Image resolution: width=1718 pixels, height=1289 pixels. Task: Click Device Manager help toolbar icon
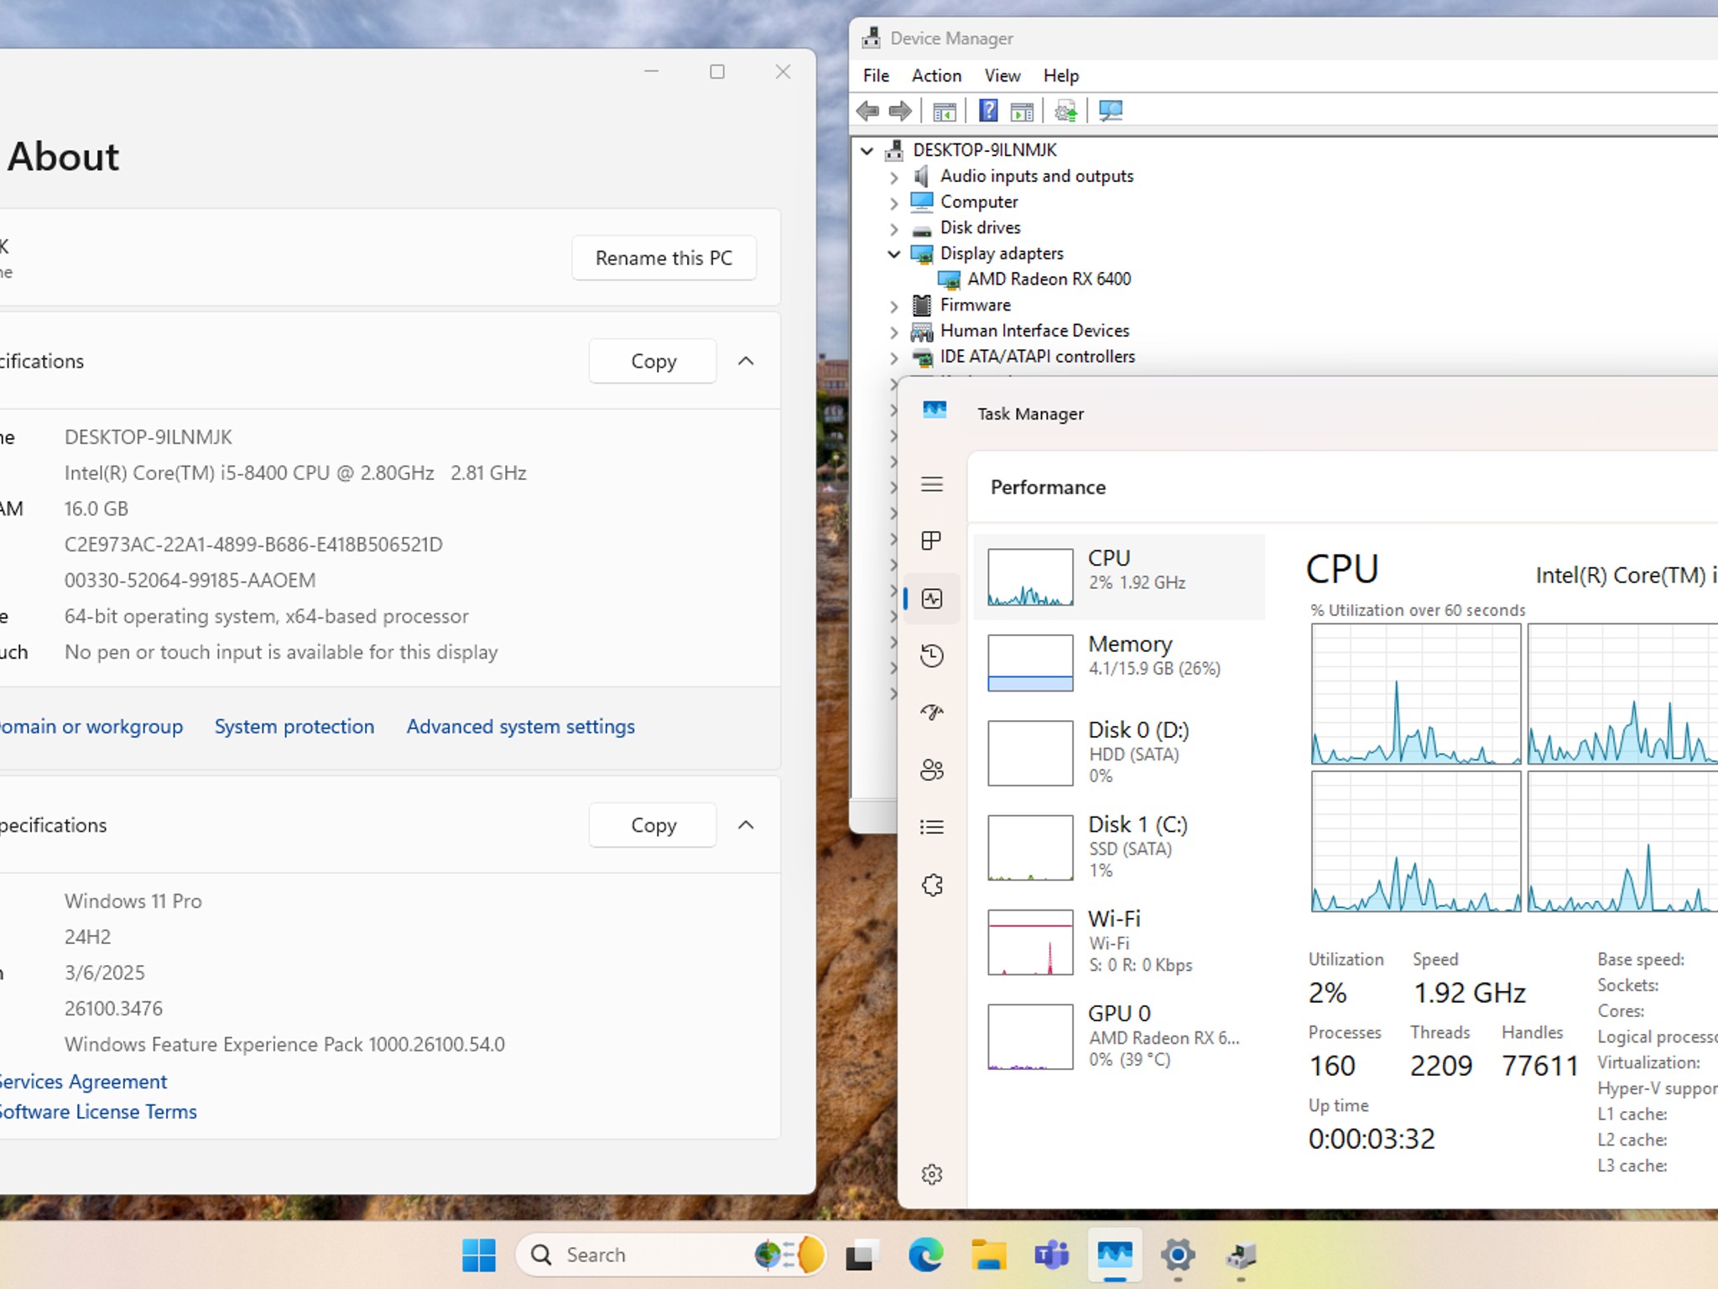click(x=988, y=111)
